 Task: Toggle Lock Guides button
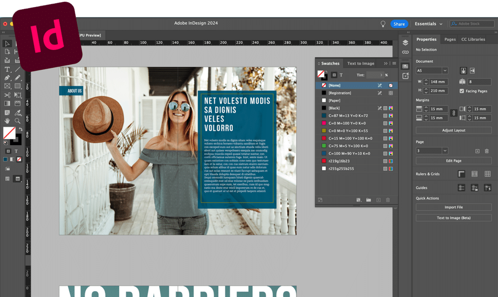pos(475,188)
